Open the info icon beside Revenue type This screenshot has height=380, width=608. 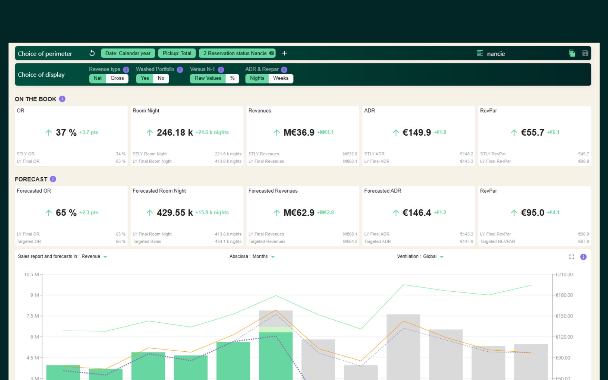tap(126, 69)
